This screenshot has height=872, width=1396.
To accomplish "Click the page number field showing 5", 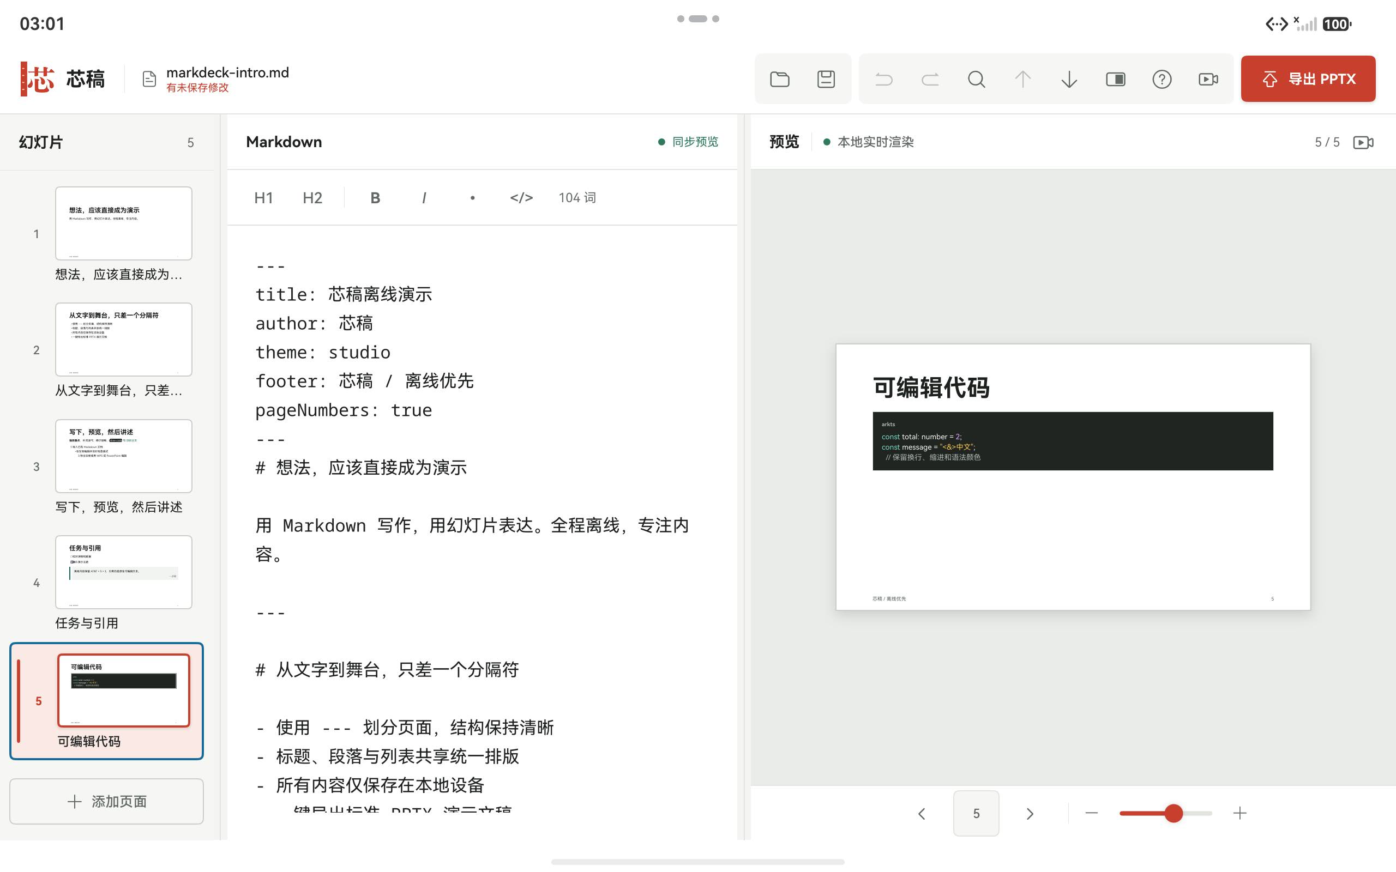I will 976,813.
